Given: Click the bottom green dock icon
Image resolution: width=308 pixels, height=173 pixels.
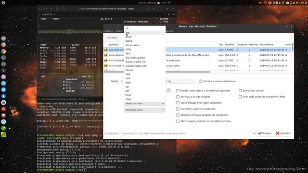Looking at the screenshot, I should pyautogui.click(x=3, y=135).
